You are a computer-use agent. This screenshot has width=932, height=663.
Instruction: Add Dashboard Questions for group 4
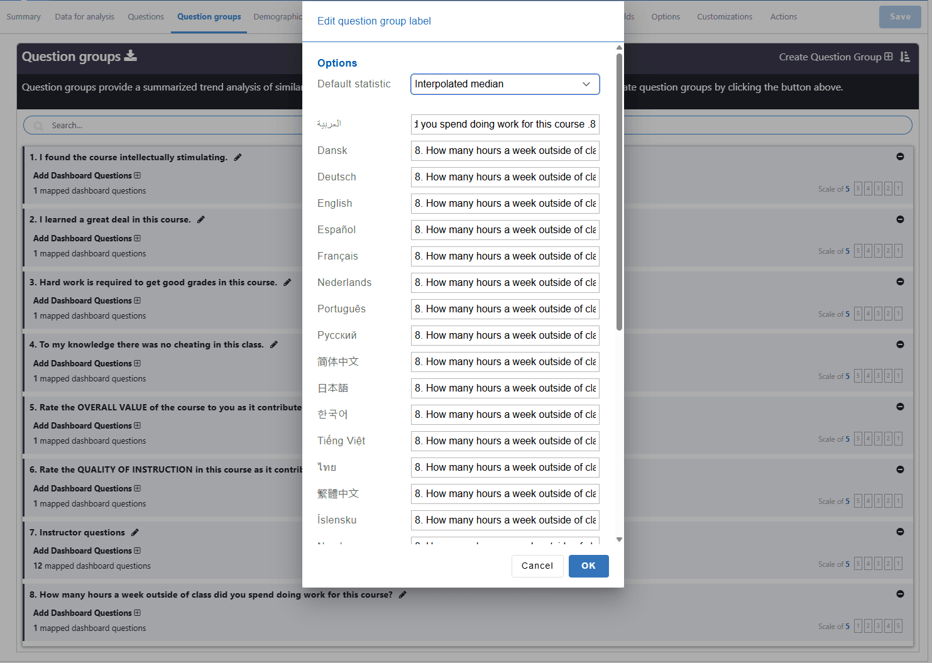[87, 363]
